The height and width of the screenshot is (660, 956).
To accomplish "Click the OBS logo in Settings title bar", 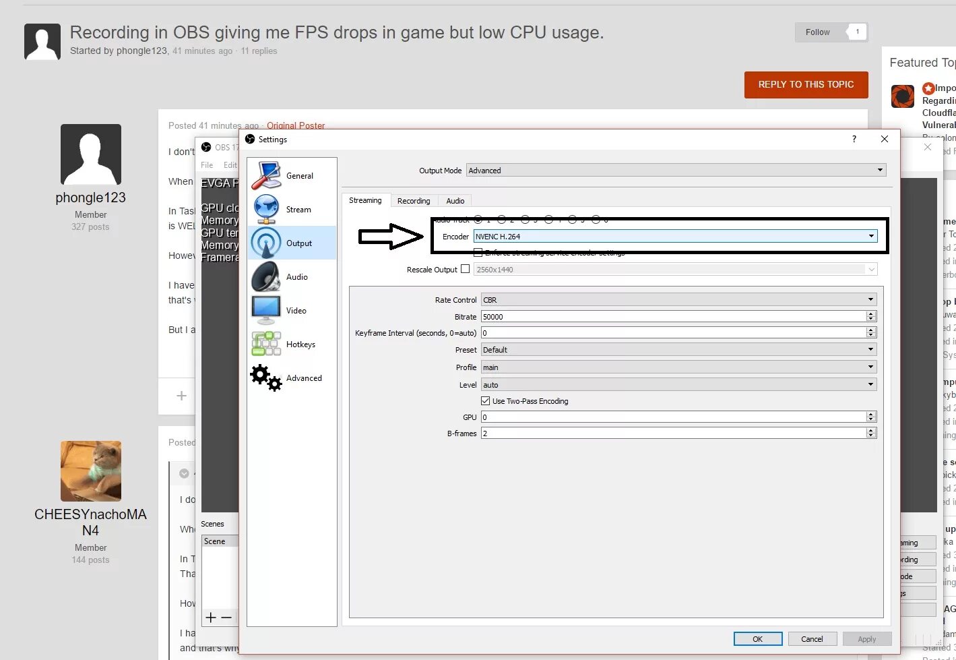I will click(250, 139).
